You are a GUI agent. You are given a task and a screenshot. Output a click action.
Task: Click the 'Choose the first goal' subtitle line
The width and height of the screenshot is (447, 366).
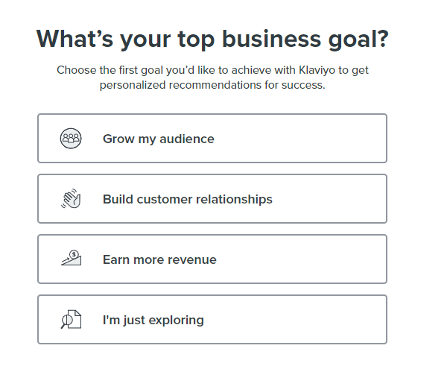coord(212,70)
